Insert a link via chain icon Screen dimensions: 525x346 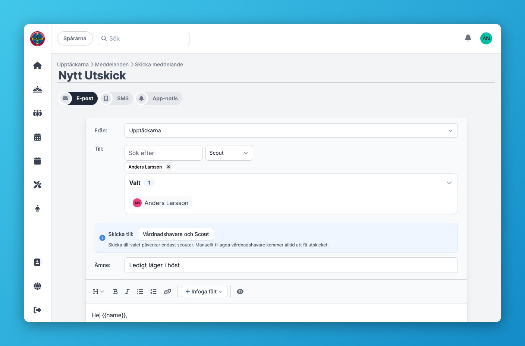click(x=167, y=292)
